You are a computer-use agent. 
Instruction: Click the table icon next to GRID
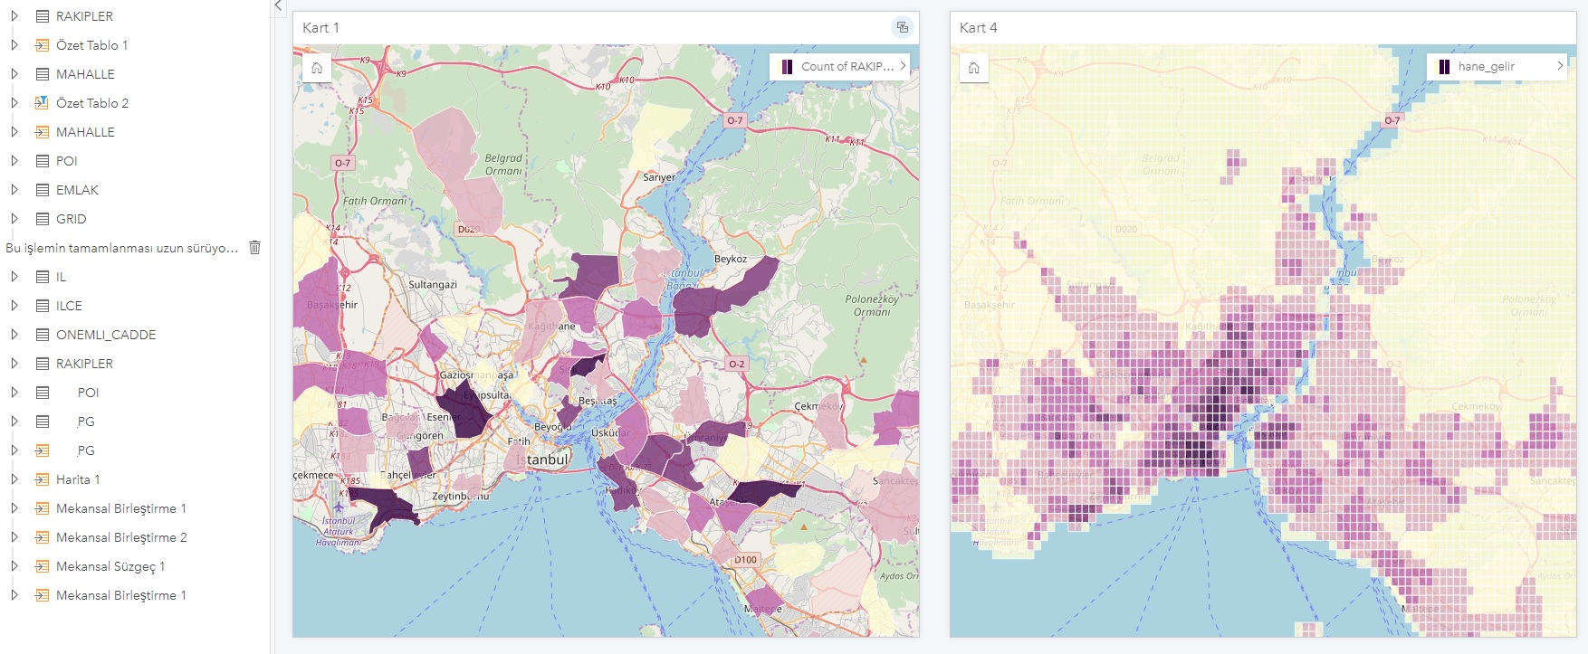(42, 219)
